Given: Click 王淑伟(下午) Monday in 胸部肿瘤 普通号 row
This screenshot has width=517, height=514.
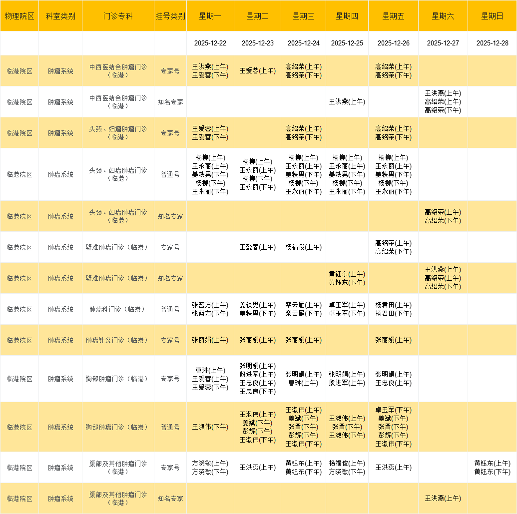Looking at the screenshot, I should [210, 427].
